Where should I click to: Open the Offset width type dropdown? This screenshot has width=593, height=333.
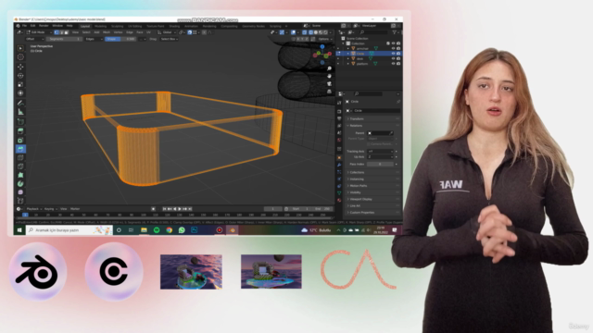(34, 39)
